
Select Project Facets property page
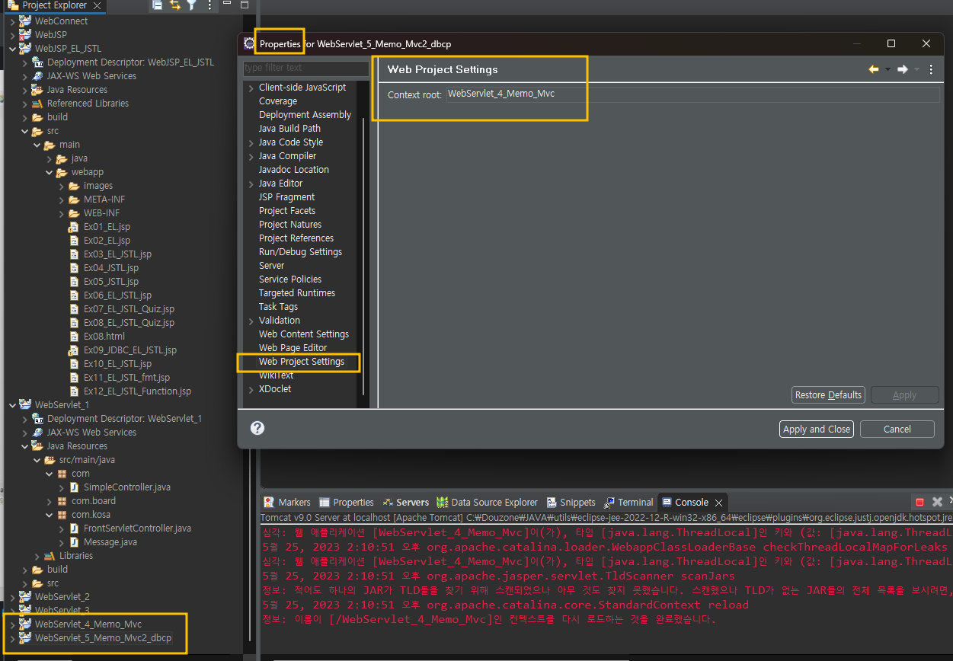(x=287, y=211)
